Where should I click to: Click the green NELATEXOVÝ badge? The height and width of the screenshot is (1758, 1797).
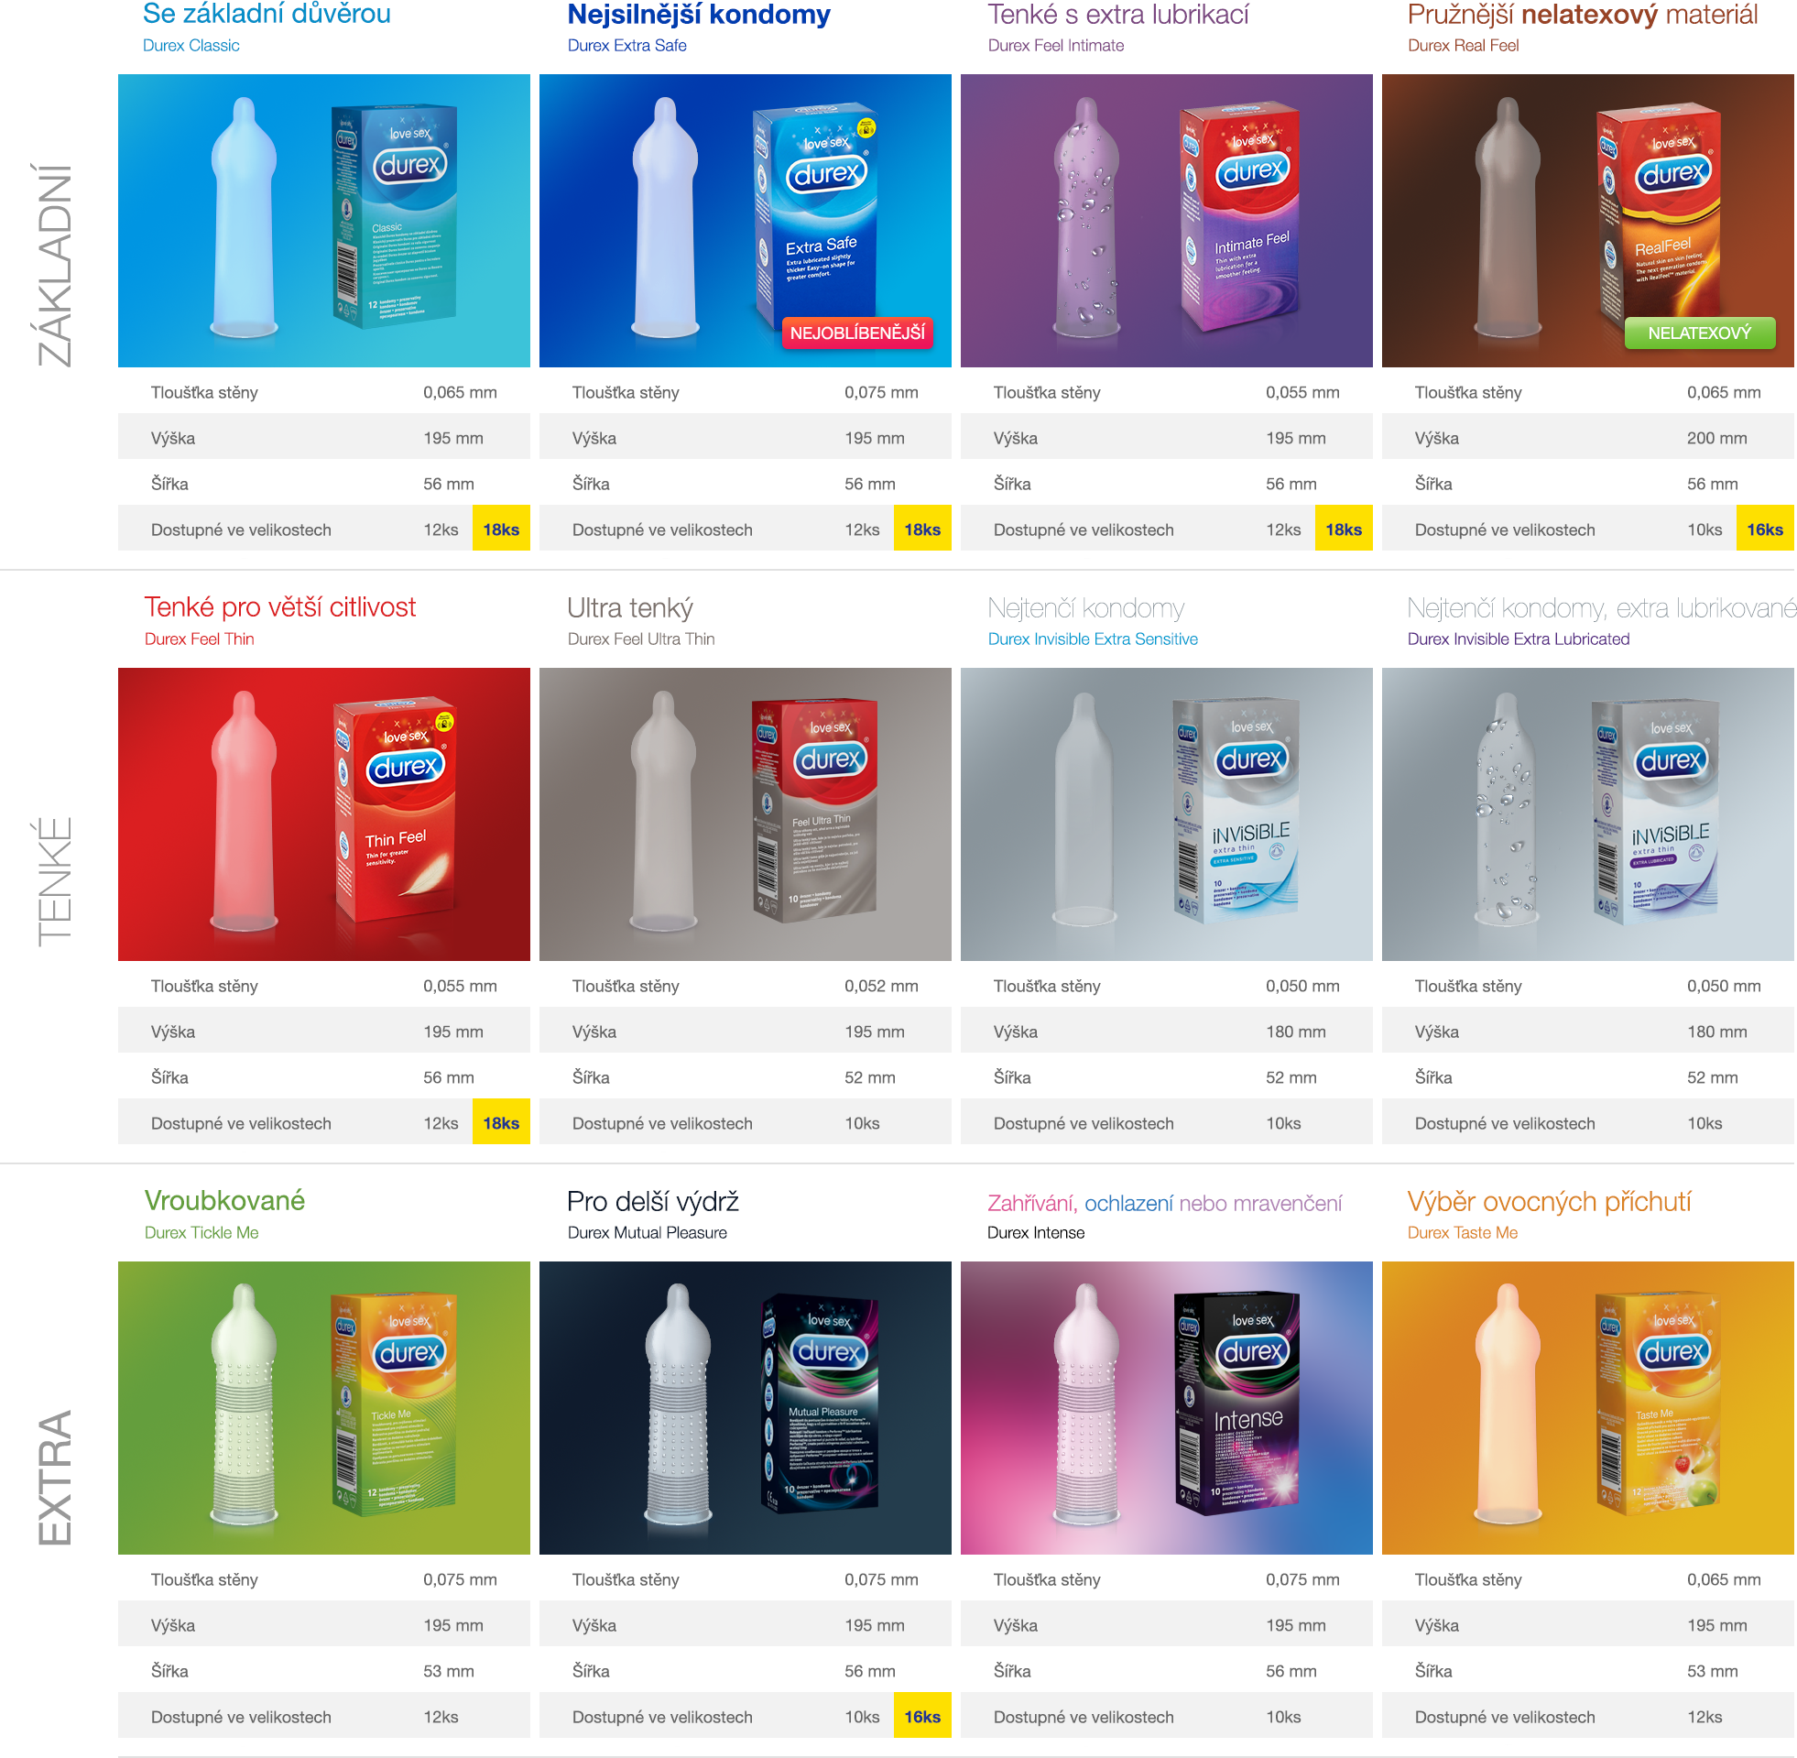(1699, 333)
